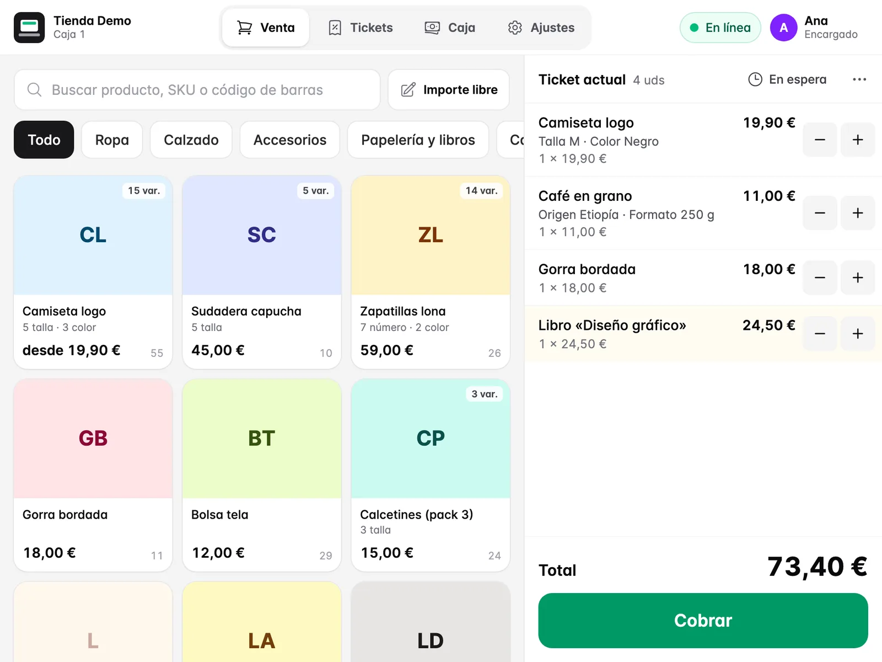The image size is (882, 662).
Task: Decrease Café en grano quantity
Action: 820,213
